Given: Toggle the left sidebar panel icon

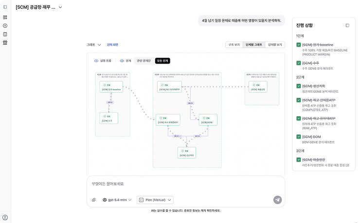Looking at the screenshot, I should [5, 7].
